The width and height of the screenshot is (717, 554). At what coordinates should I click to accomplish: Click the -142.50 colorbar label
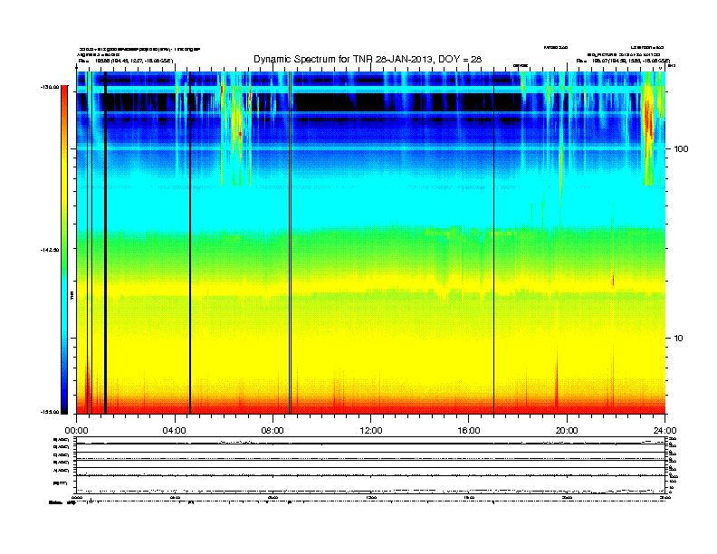(x=50, y=250)
